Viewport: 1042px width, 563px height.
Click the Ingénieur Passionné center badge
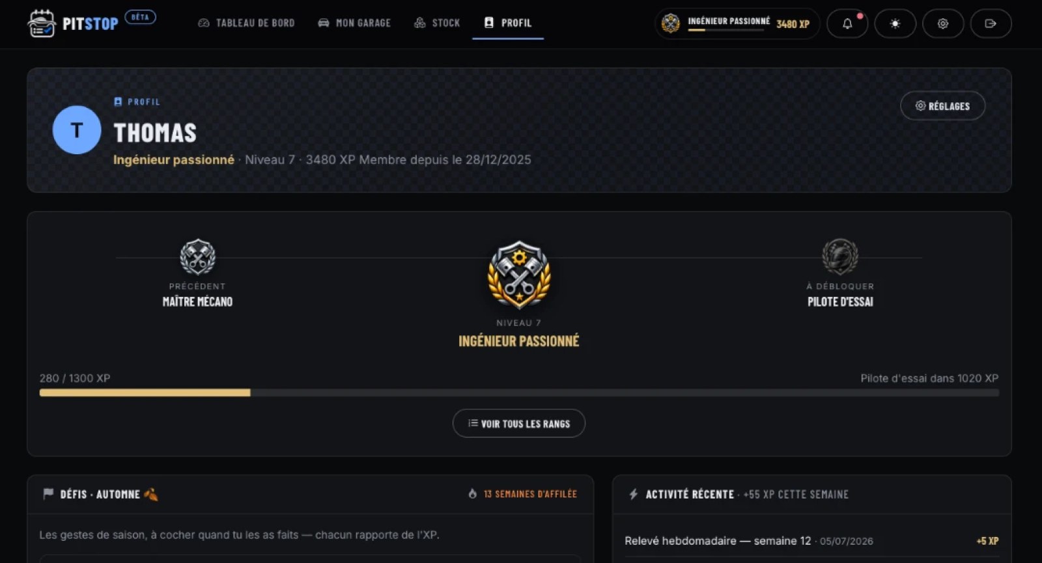tap(519, 275)
